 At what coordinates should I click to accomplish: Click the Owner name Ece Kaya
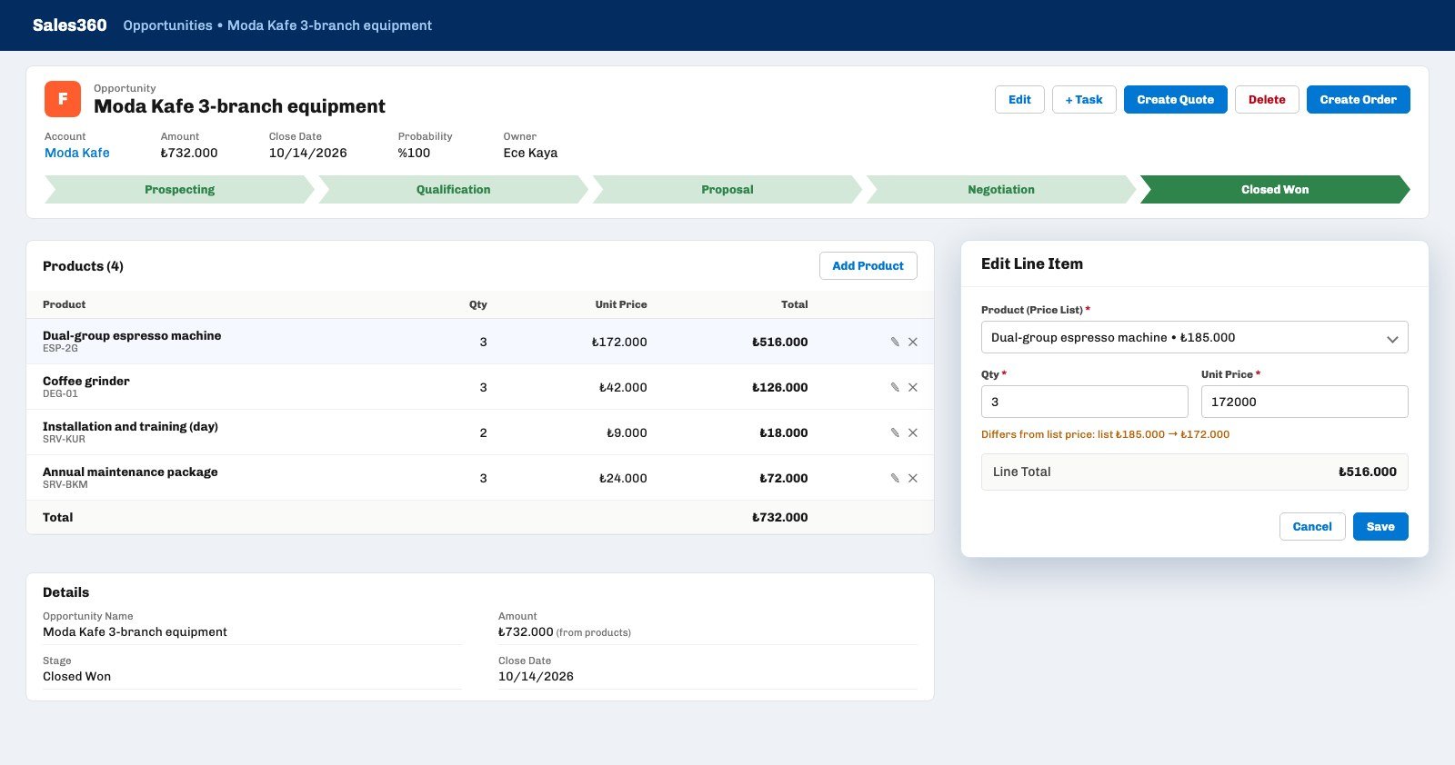[x=530, y=153]
